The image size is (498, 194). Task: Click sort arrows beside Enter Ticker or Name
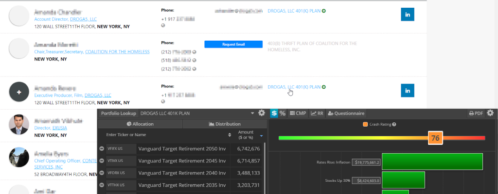click(x=230, y=135)
